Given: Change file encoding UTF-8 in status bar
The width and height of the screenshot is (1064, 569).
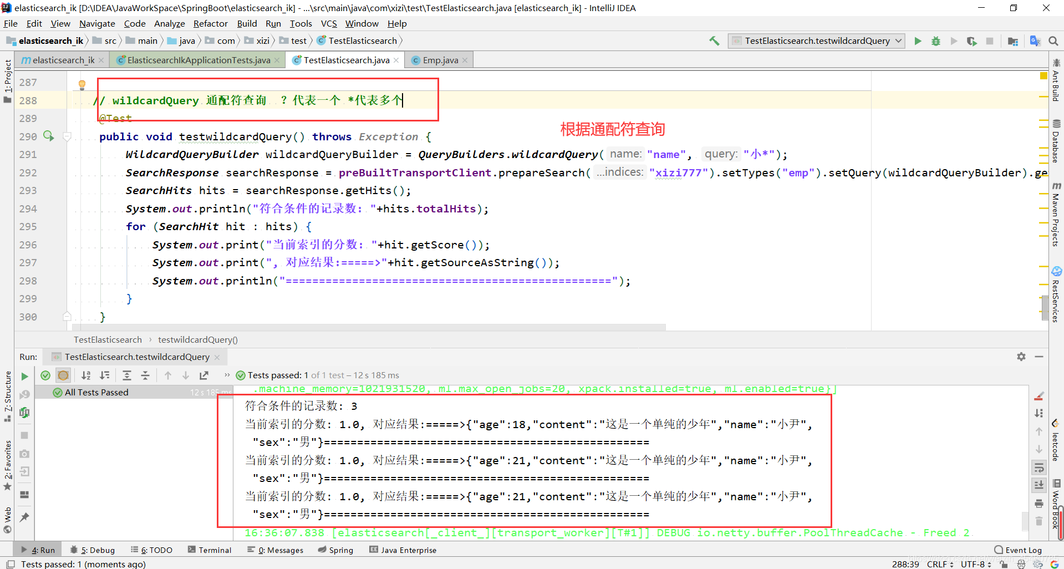Looking at the screenshot, I should pyautogui.click(x=976, y=564).
